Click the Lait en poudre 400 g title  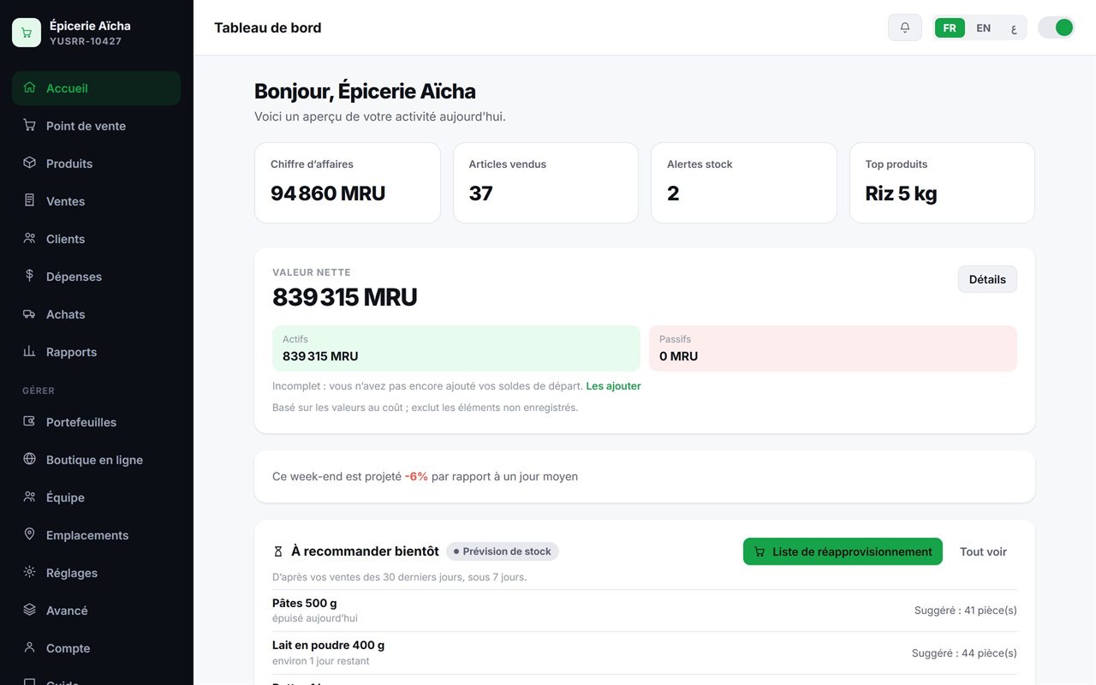[x=329, y=645]
